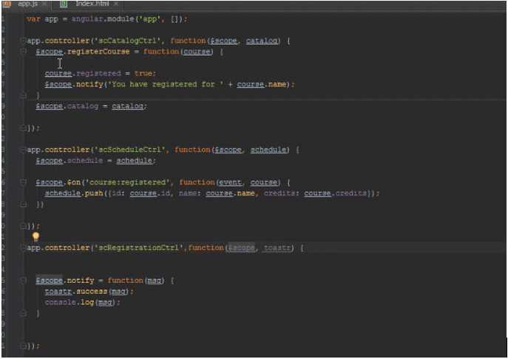Click catalog parameter in scCatalogCtrl function
Viewport: 508px width, 359px height.
[262, 41]
